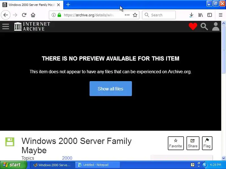Bookmark this page with the star
The width and height of the screenshot is (226, 169).
coord(135,15)
